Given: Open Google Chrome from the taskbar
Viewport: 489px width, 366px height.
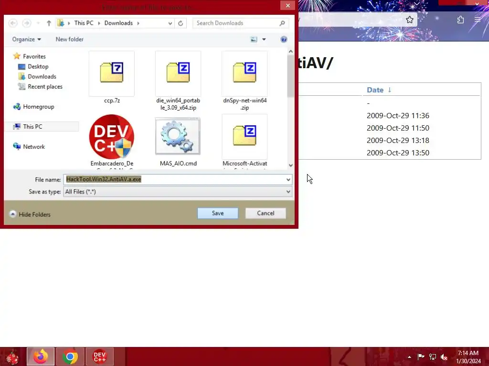Looking at the screenshot, I should [x=70, y=356].
